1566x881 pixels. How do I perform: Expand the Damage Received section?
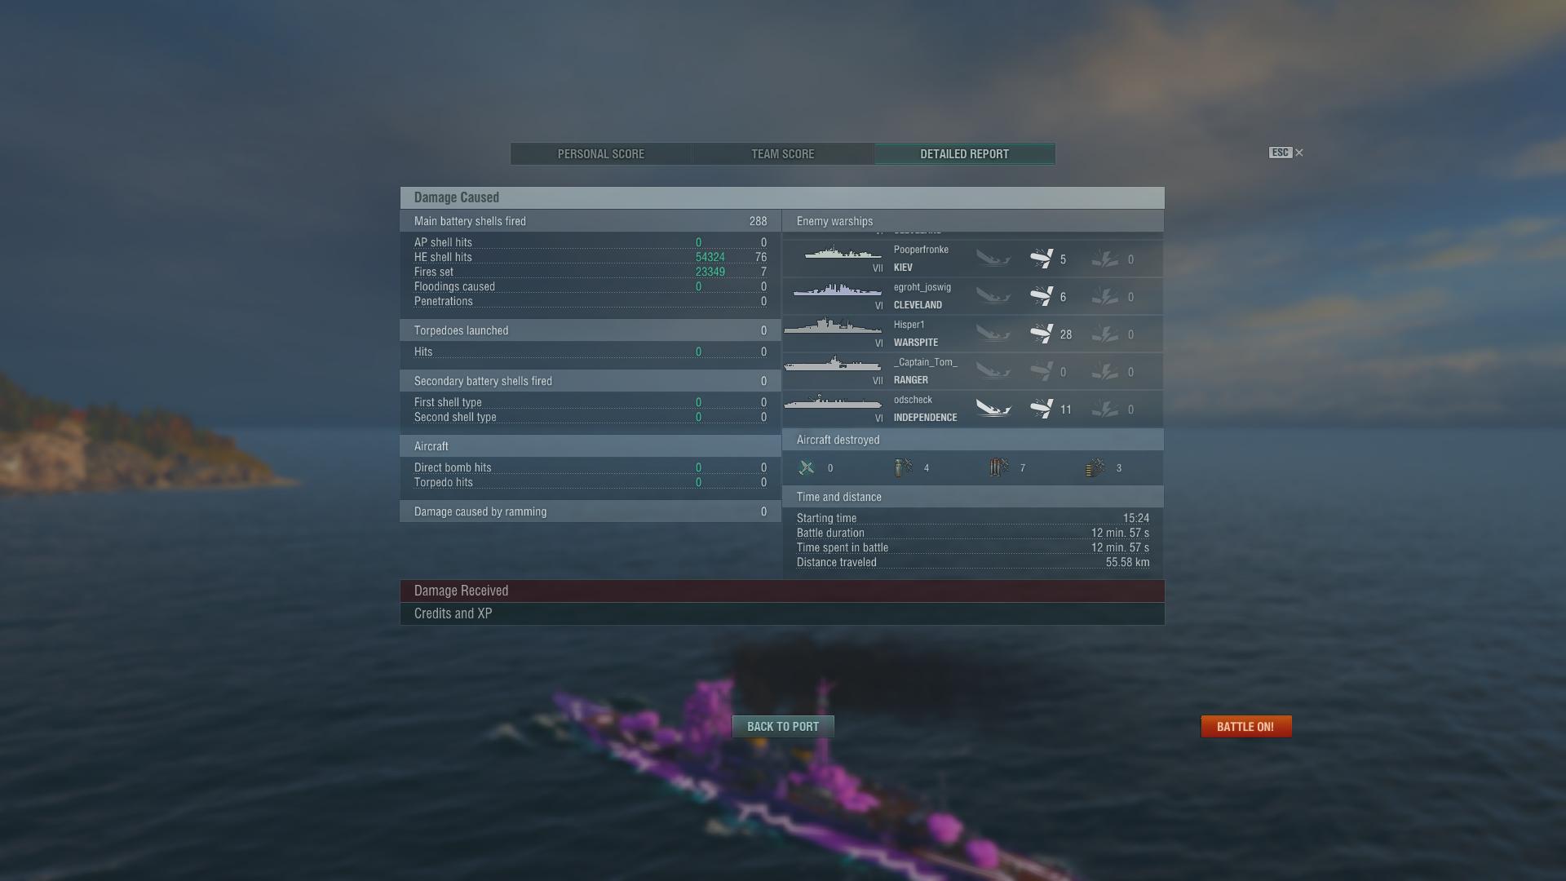pyautogui.click(x=782, y=591)
